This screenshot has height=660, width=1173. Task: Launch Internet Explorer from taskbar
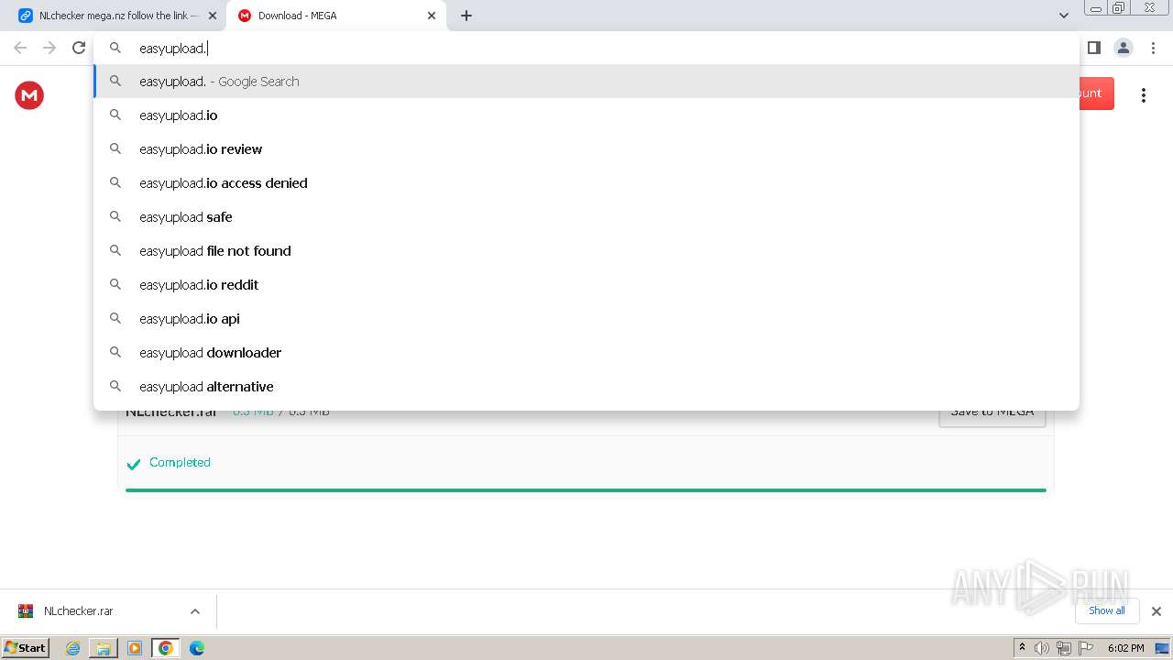point(73,648)
